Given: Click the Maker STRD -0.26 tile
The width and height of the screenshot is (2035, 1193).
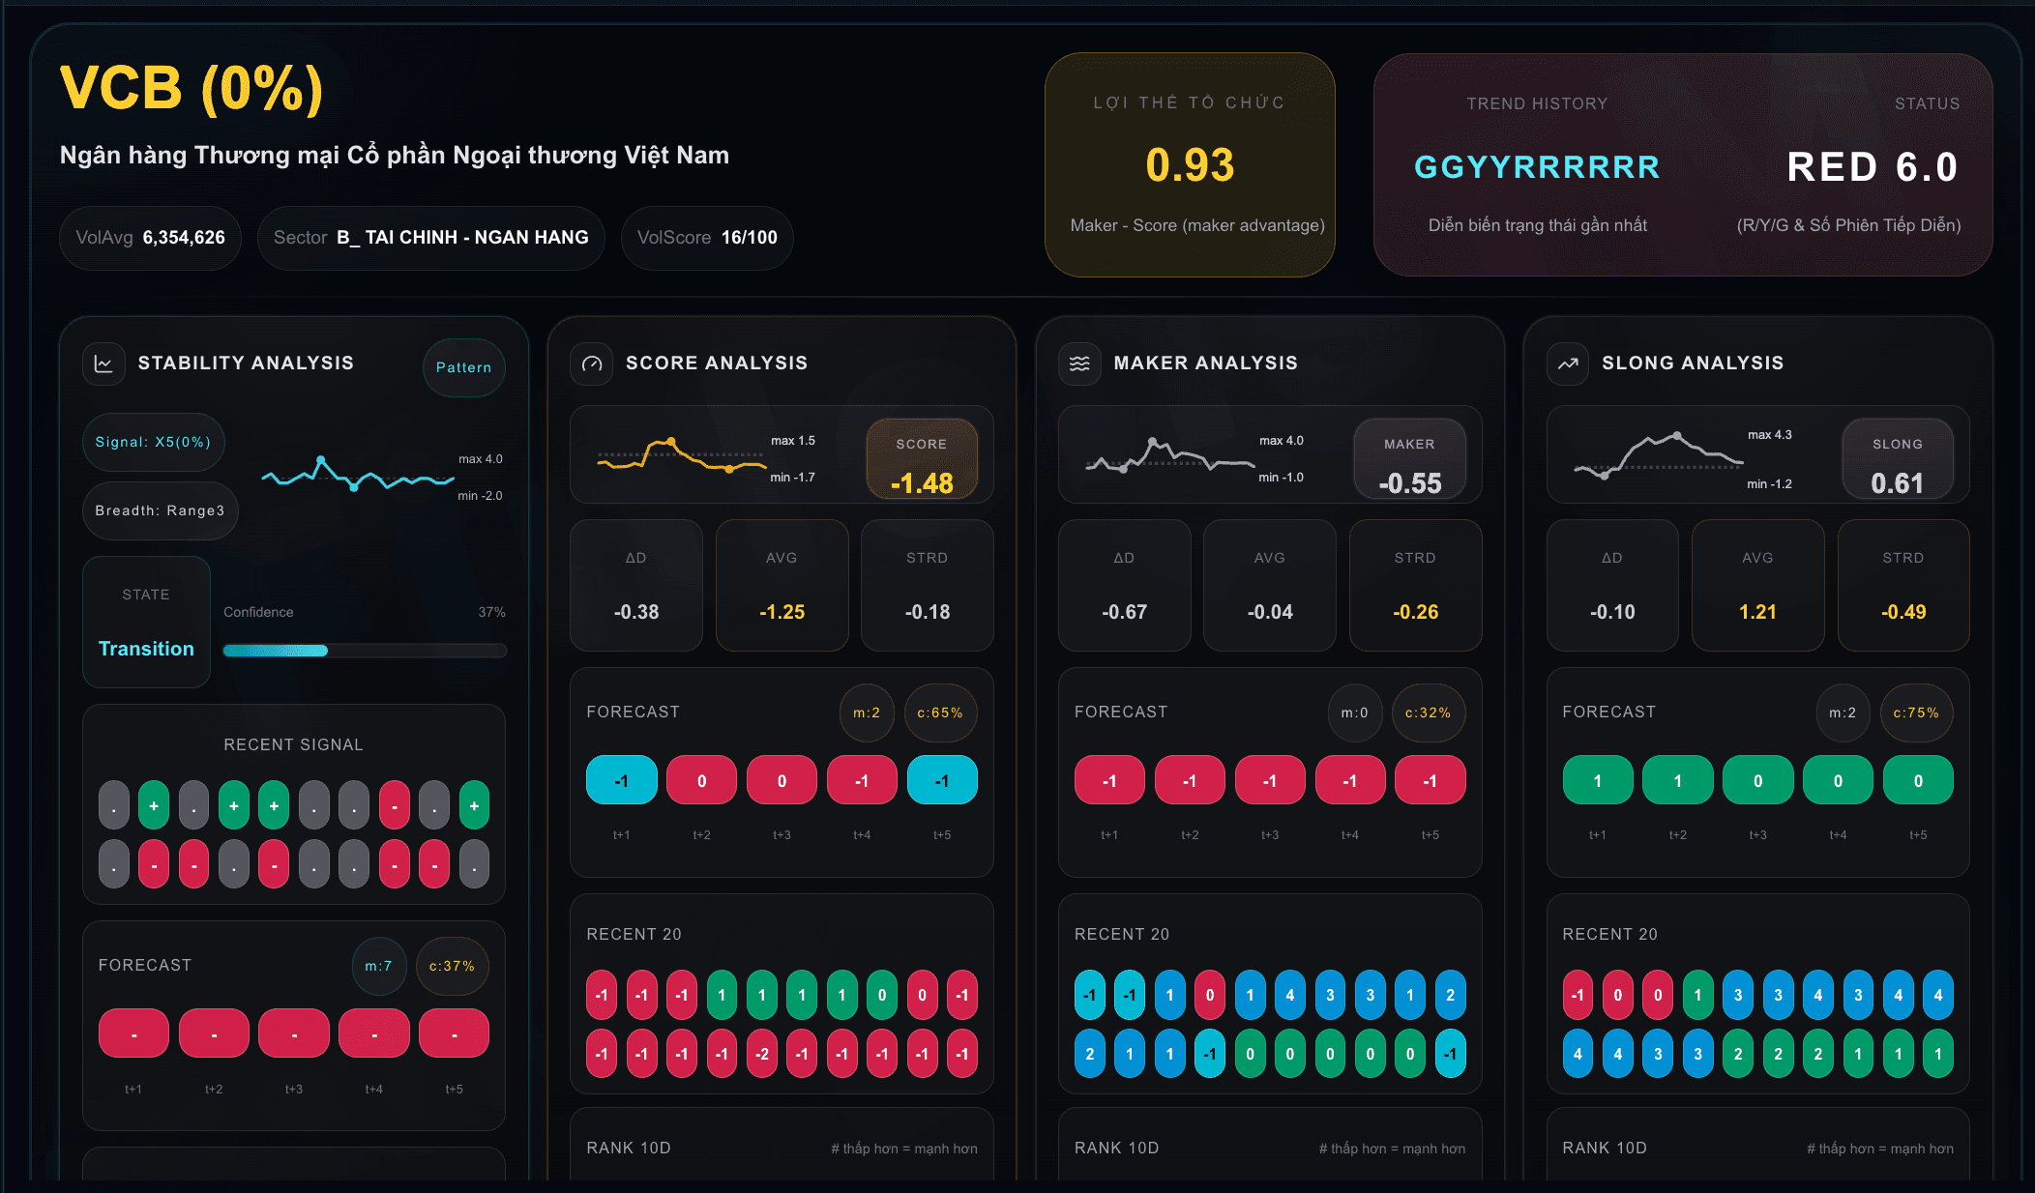Looking at the screenshot, I should pyautogui.click(x=1416, y=585).
